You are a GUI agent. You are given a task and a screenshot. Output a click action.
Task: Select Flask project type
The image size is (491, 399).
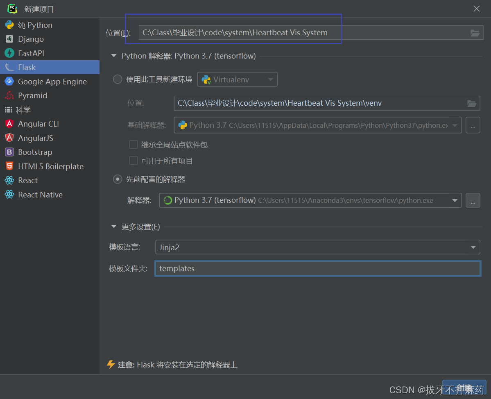(50, 67)
